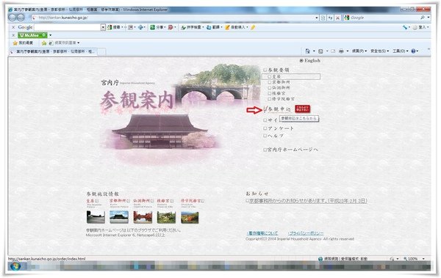Viewport: 441px width, 278px height.
Task: Select the current page browser tab
Action: pyautogui.click(x=53, y=51)
